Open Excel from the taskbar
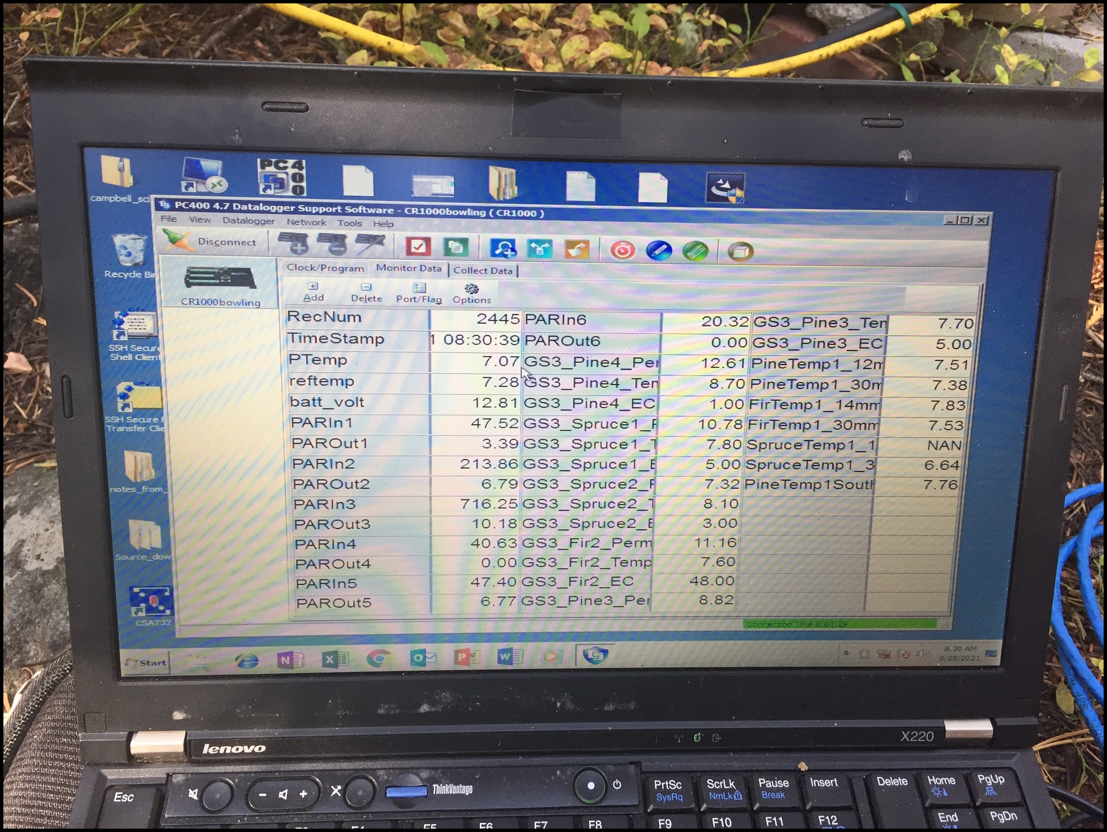1107x832 pixels. point(335,658)
